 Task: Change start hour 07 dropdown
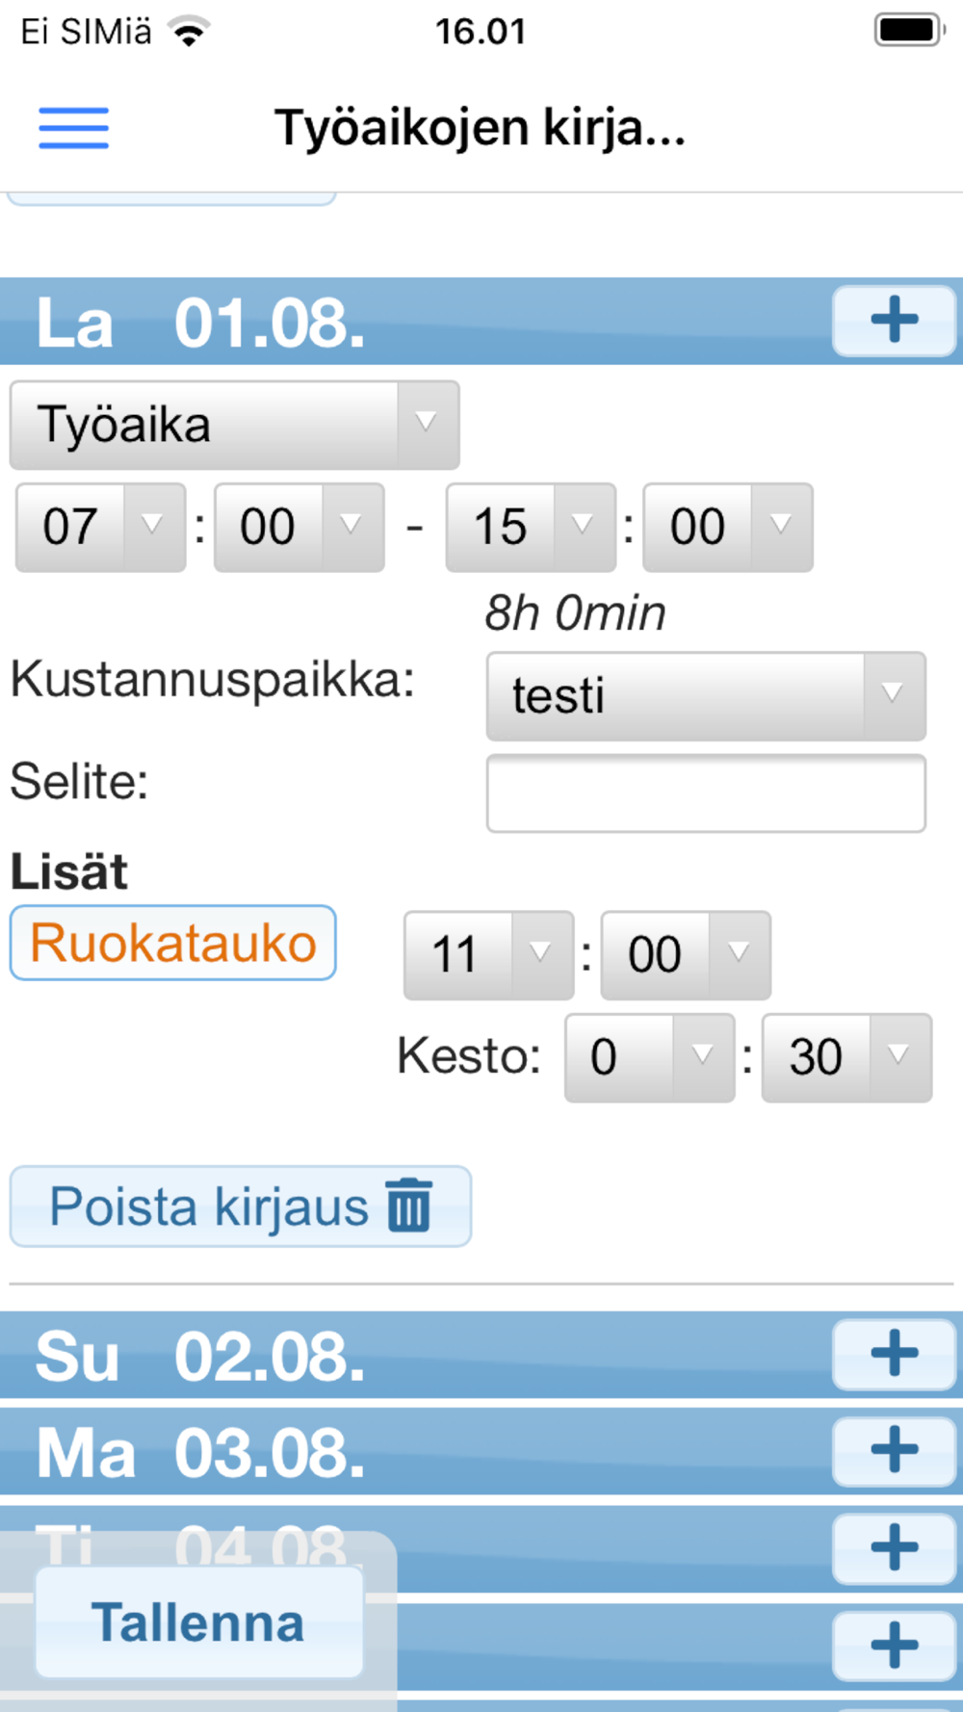point(100,527)
